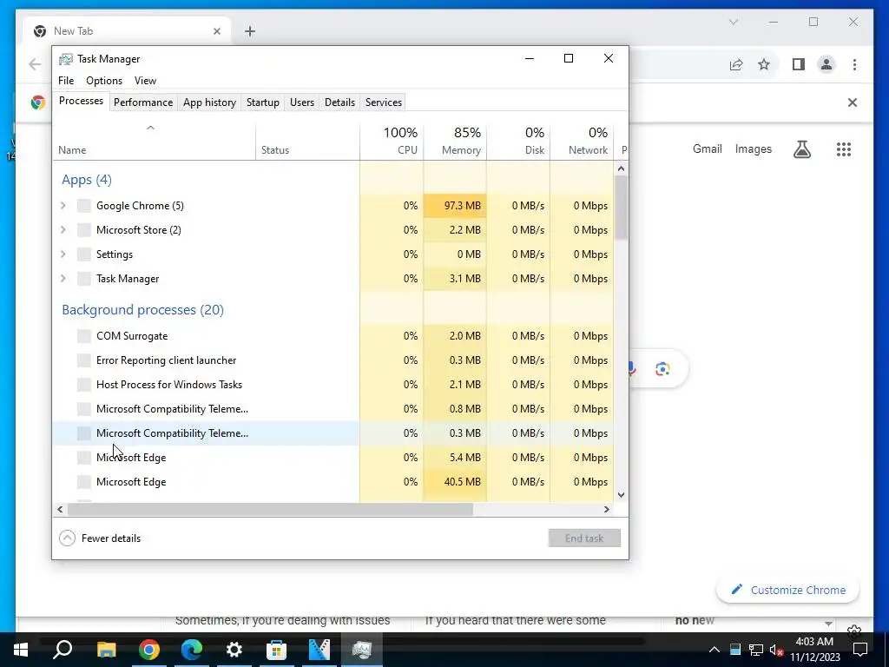Sort by the Disk column header

pos(519,141)
